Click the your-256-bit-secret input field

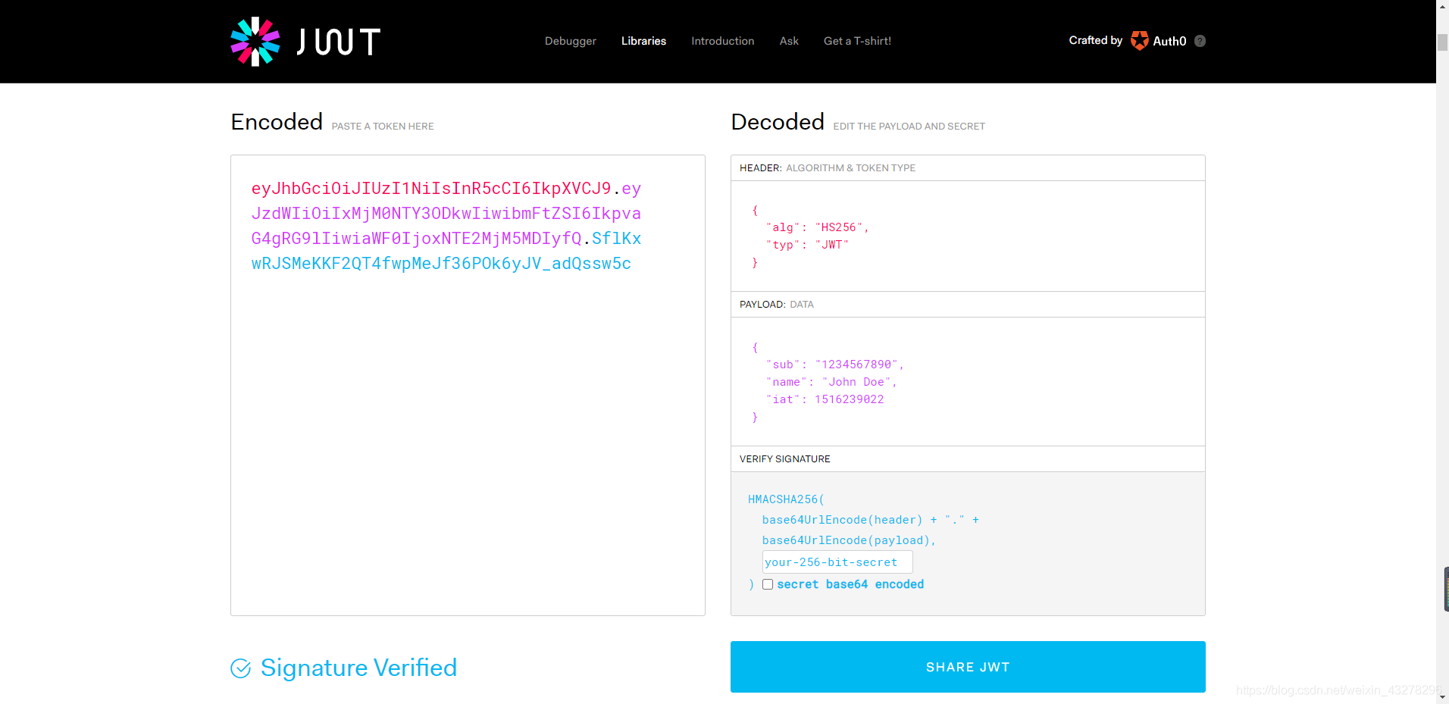click(x=837, y=562)
